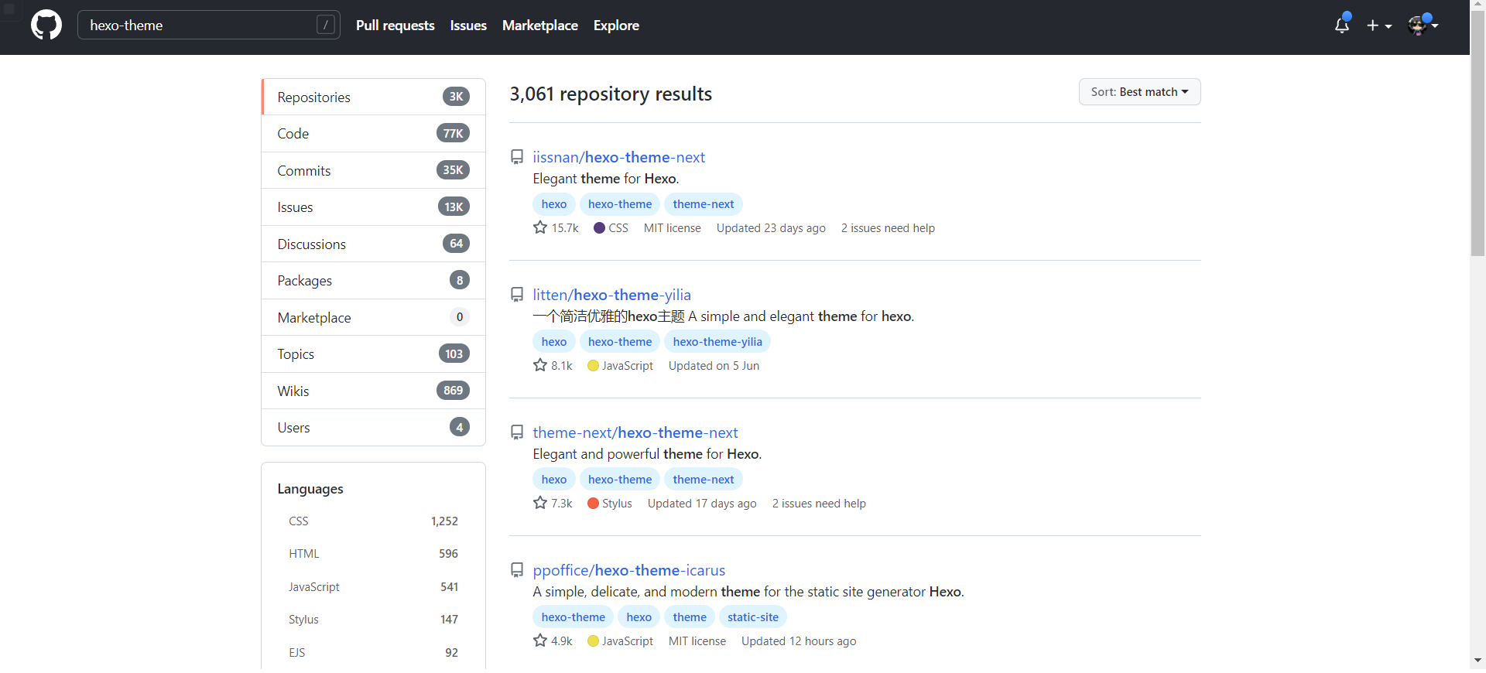Open the notifications bell

(x=1341, y=26)
